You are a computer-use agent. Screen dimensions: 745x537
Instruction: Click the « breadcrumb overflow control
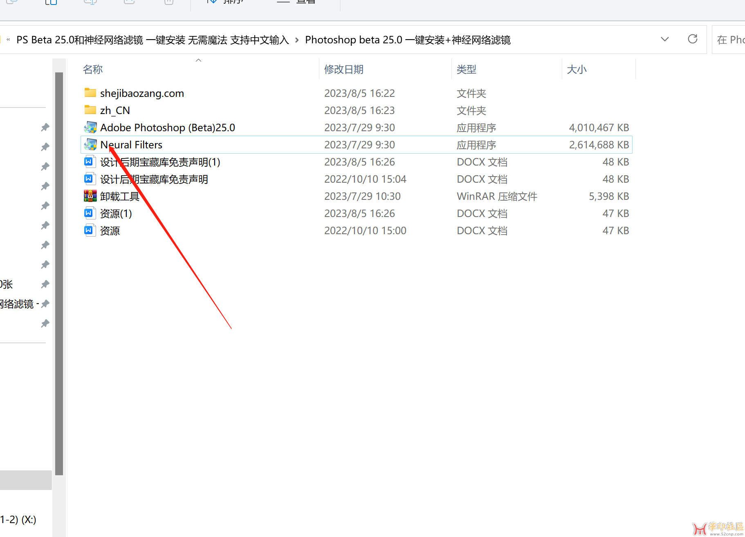[x=8, y=39]
